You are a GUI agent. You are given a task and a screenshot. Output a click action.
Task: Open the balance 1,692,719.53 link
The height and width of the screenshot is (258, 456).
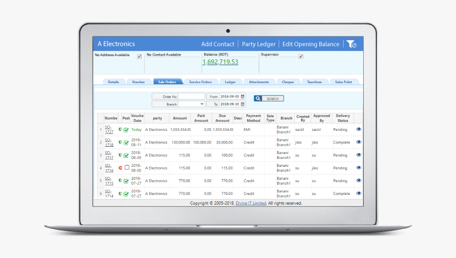point(220,62)
